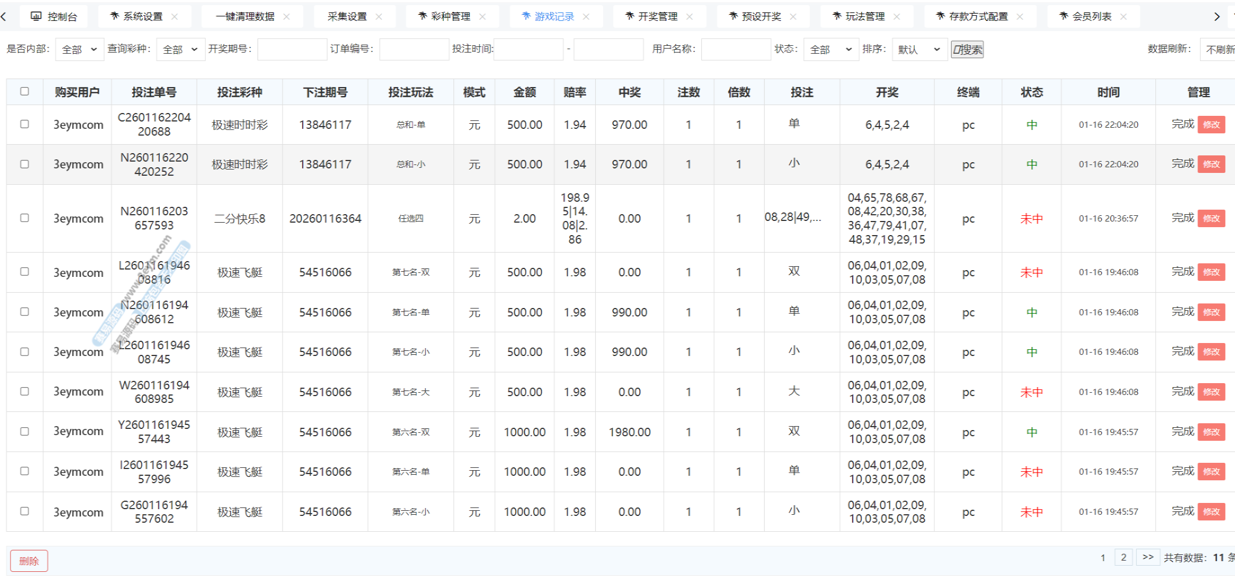Focus the 订单编号 input field

[x=414, y=50]
